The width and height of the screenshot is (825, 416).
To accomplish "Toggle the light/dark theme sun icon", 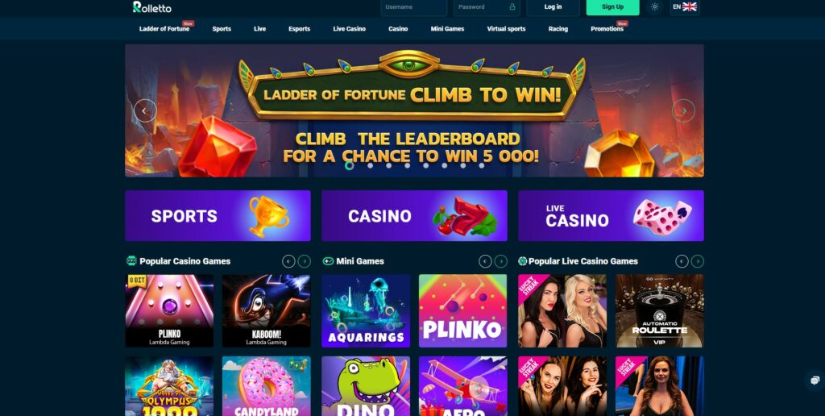I will pyautogui.click(x=654, y=6).
